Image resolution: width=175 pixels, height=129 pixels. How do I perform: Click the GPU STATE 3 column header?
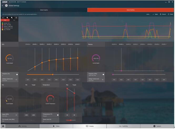click(x=49, y=44)
